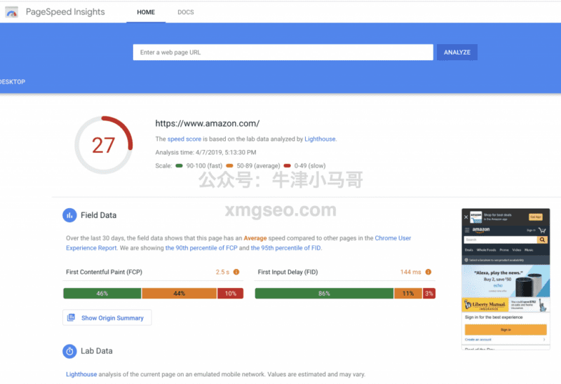Click the Field Data bar chart icon
561x384 pixels.
click(x=69, y=215)
